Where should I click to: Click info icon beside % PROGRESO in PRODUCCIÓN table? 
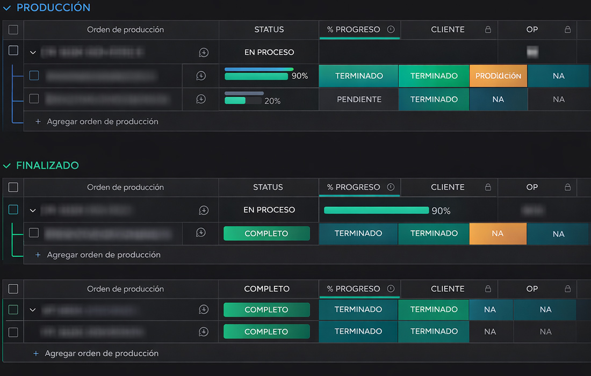click(391, 30)
